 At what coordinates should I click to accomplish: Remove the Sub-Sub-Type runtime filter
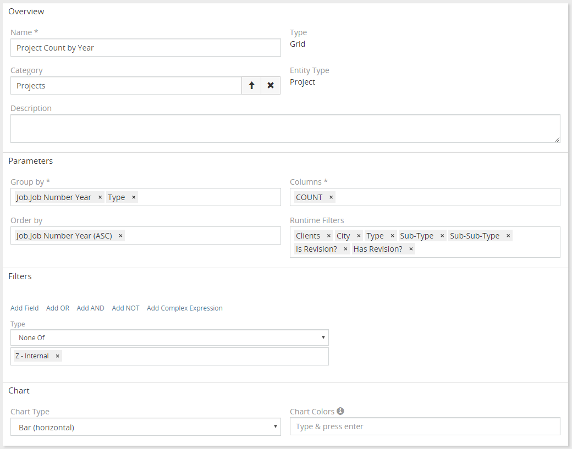point(509,235)
